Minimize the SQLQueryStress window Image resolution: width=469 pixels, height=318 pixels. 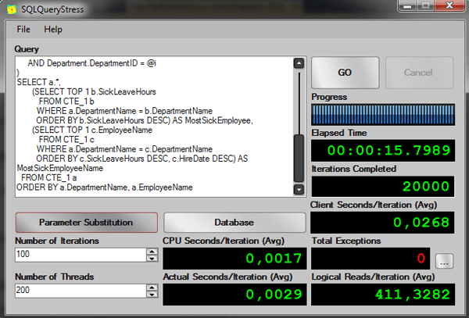click(407, 5)
